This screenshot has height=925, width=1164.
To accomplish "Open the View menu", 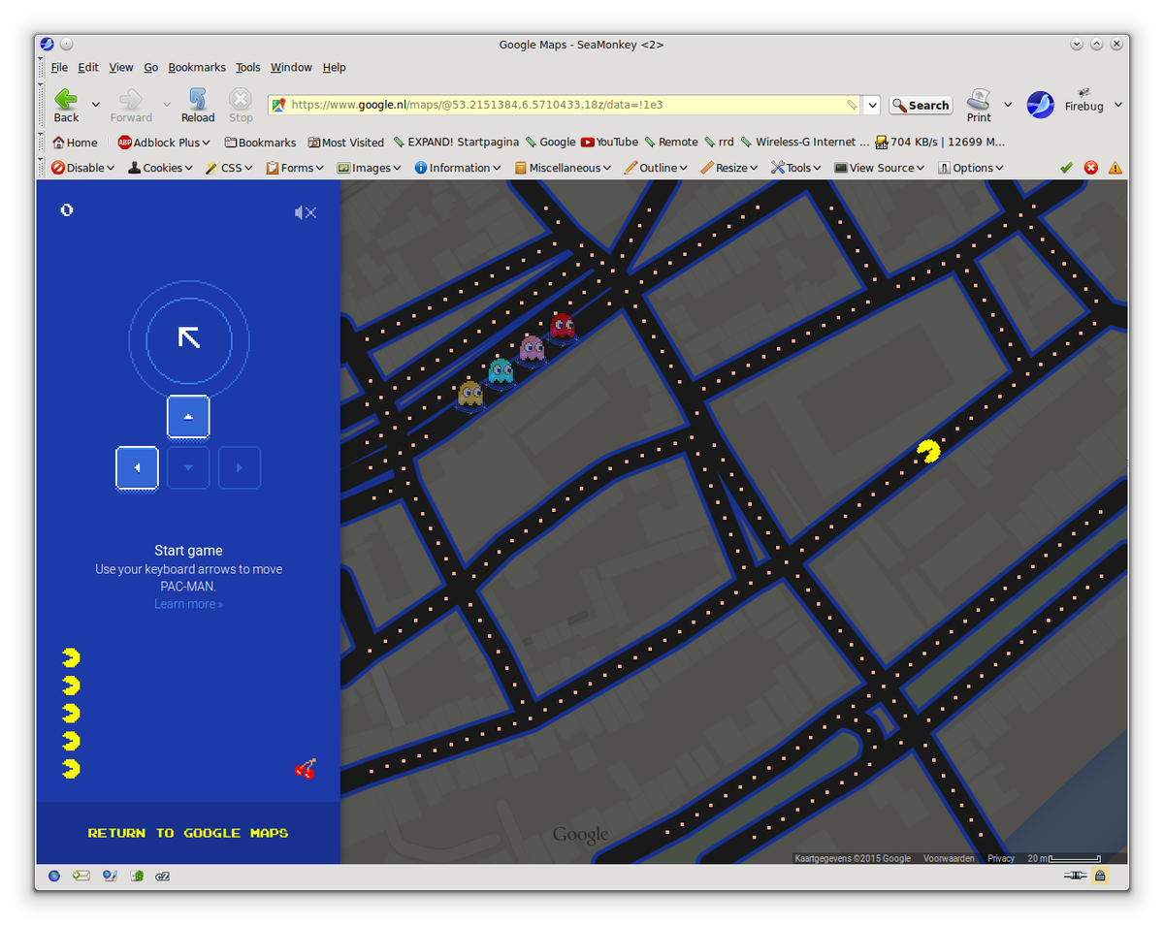I will tap(121, 68).
